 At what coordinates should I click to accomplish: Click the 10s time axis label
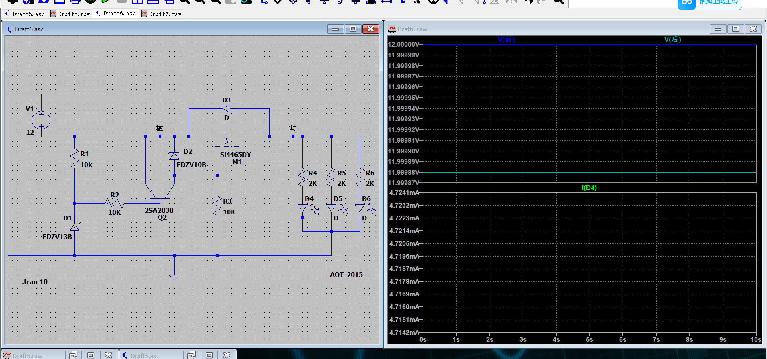[756, 339]
